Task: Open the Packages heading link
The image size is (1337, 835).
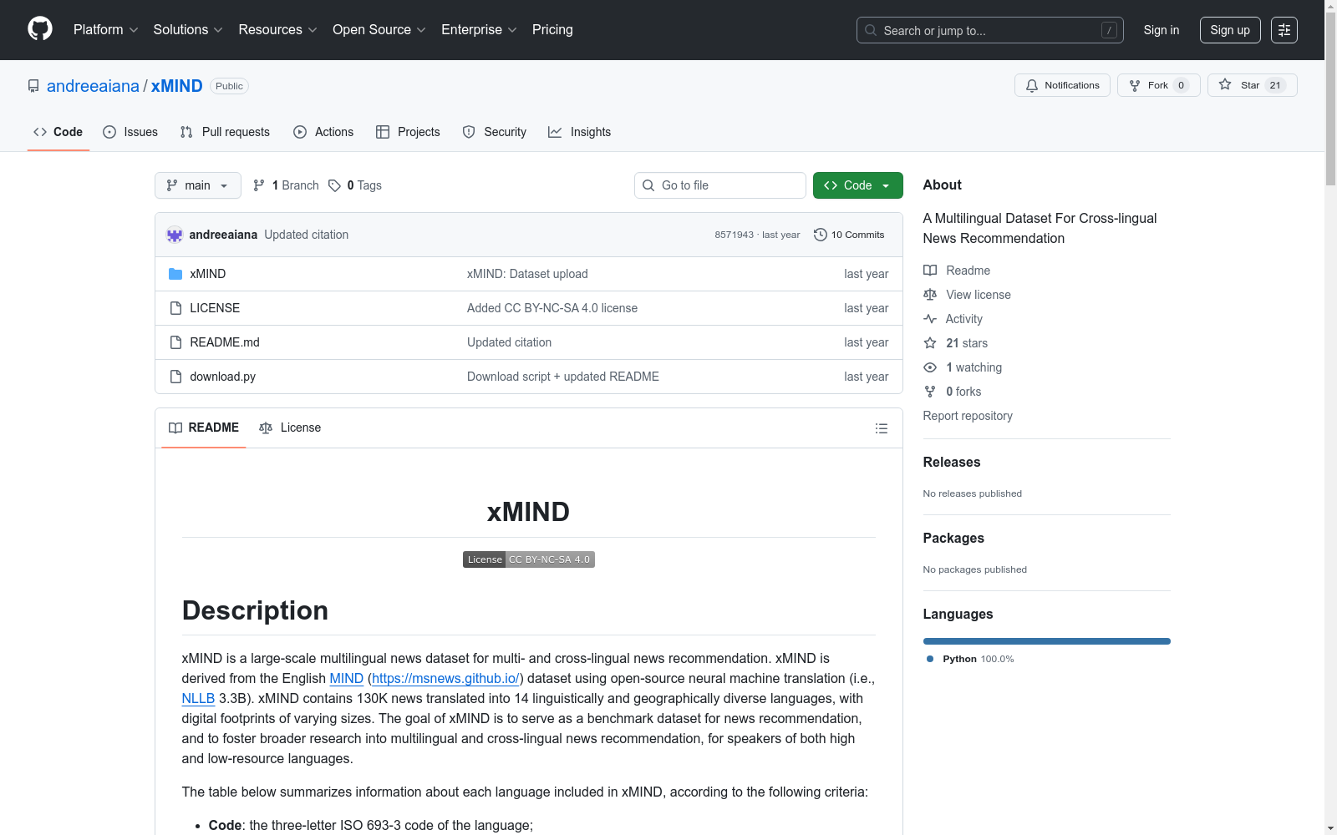Action: (x=953, y=539)
